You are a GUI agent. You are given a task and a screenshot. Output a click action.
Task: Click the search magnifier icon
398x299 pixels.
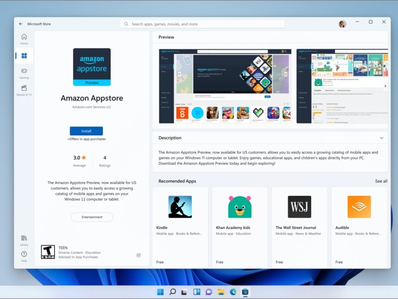click(x=126, y=24)
